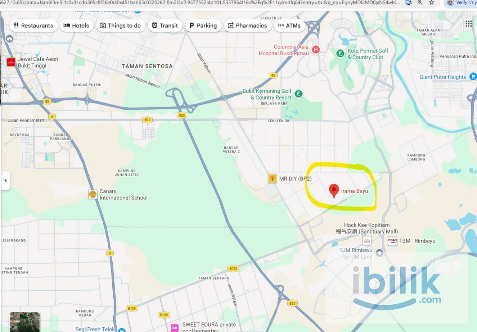
Task: Select IJM Rimbayu location pin
Action: (379, 253)
